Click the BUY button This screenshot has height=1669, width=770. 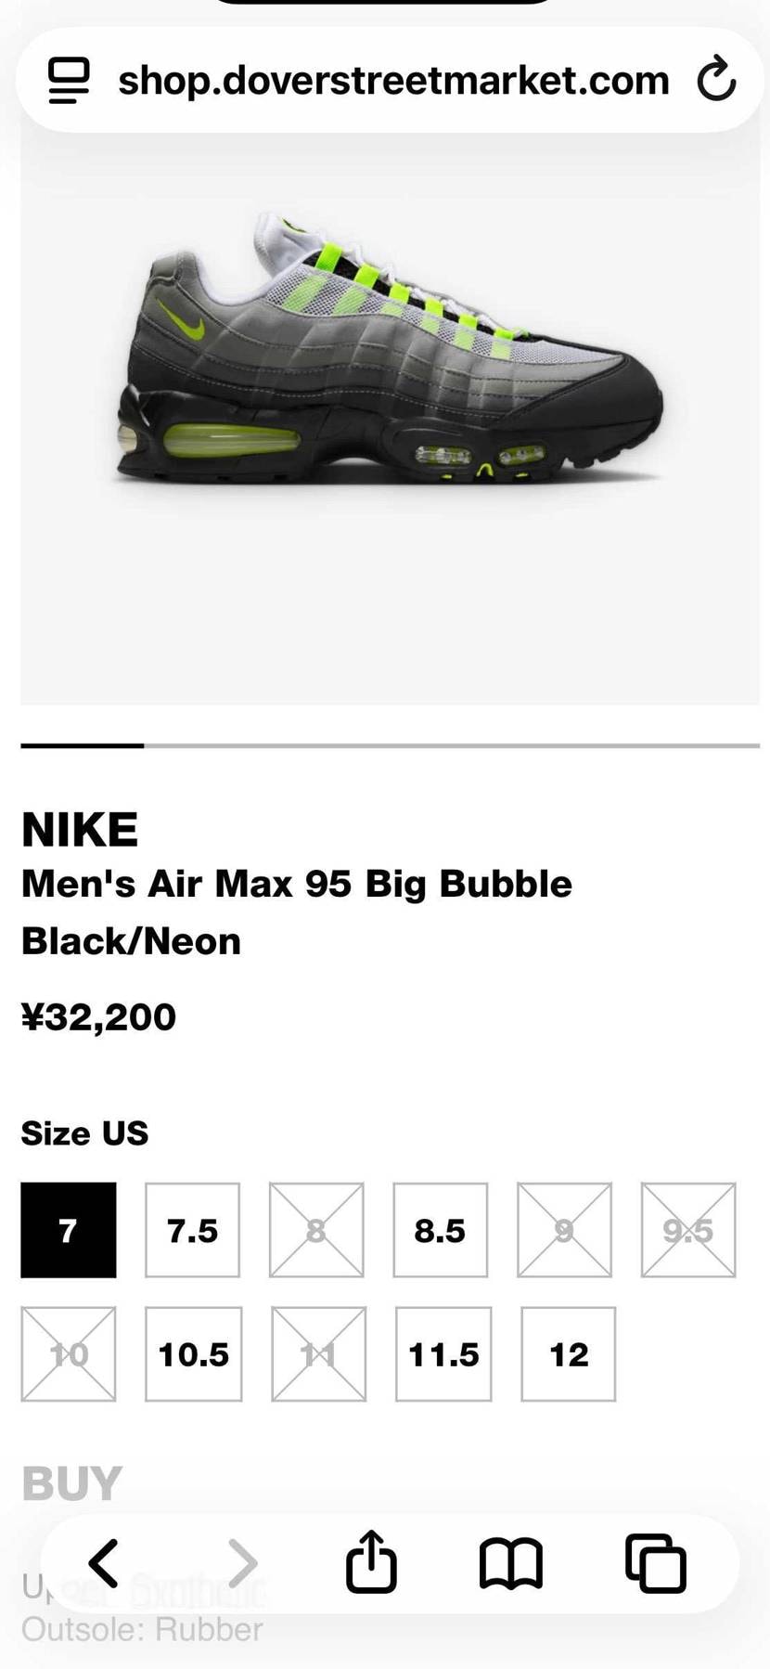pos(72,1483)
